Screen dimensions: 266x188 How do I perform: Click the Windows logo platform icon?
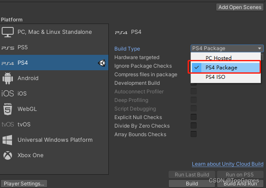click(7, 140)
